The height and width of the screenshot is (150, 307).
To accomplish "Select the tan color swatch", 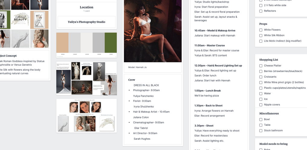I will click(x=62, y=43).
